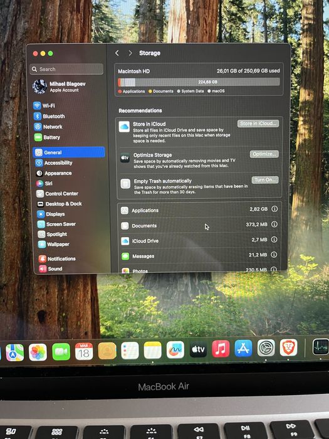Screen dimensions: 329x439
Task: Select the iCloud Drive storage row
Action: 199,240
